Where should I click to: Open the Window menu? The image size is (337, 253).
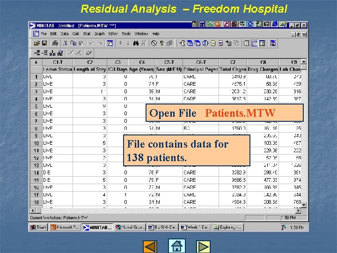point(141,34)
